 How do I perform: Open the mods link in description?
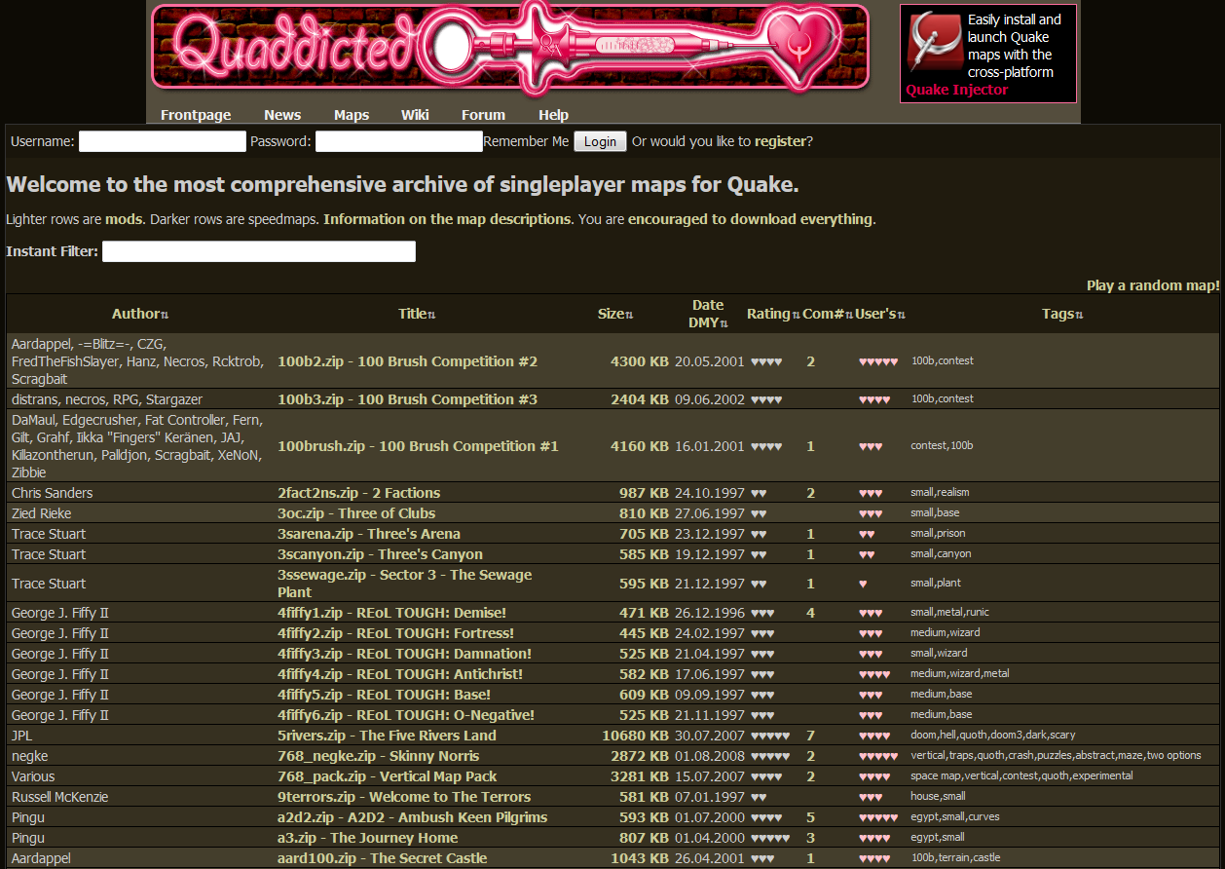124,219
